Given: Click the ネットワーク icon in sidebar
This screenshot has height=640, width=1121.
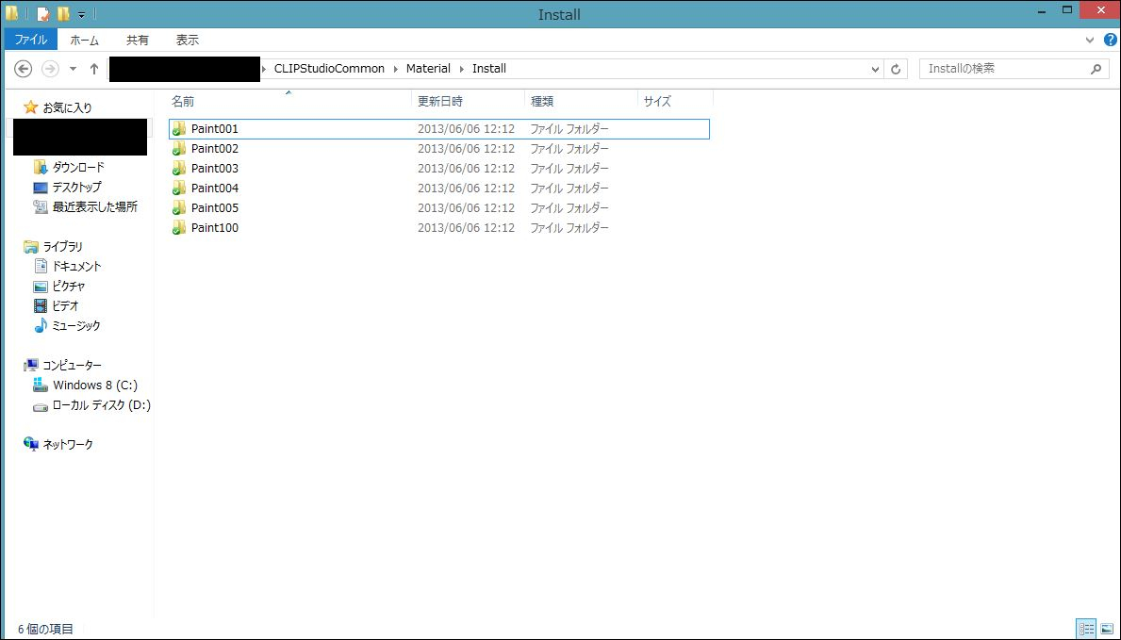Looking at the screenshot, I should coord(31,444).
